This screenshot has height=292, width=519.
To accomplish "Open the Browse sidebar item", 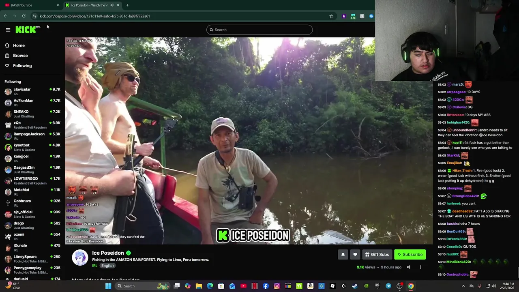I will [x=20, y=56].
